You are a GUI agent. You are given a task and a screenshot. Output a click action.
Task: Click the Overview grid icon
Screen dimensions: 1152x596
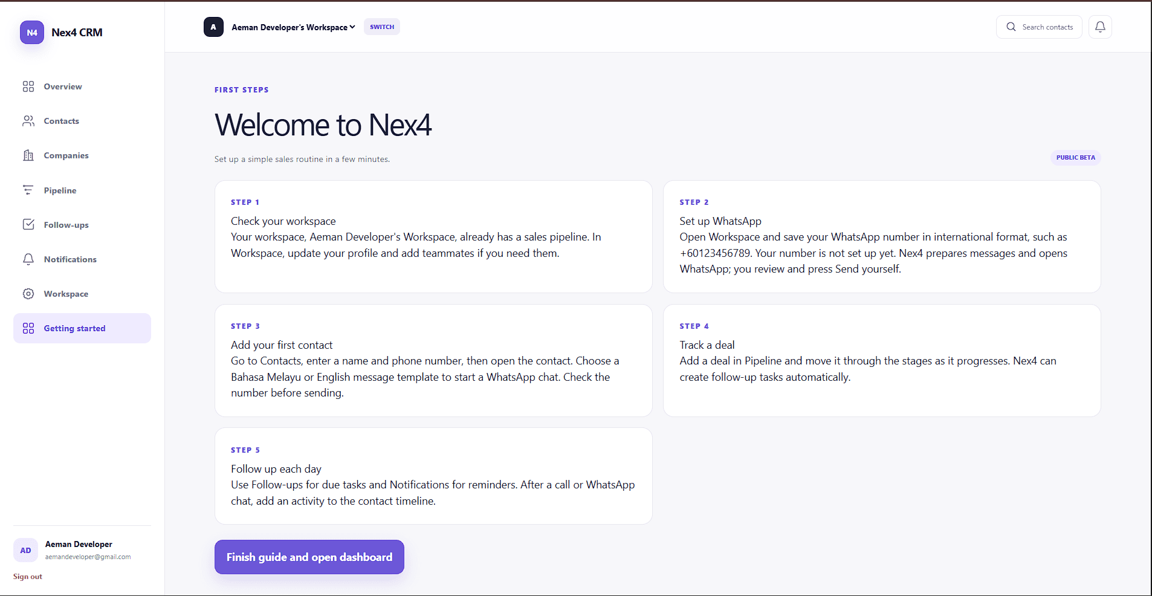click(x=28, y=86)
